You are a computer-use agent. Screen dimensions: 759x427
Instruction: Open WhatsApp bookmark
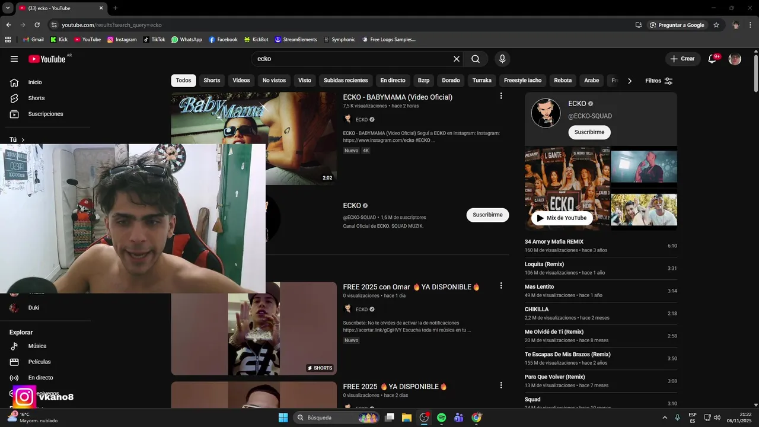click(187, 40)
